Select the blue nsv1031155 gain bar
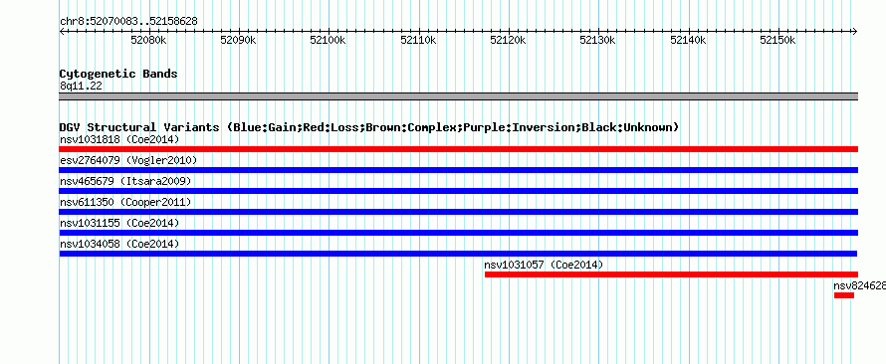The height and width of the screenshot is (364, 886). pos(459,233)
